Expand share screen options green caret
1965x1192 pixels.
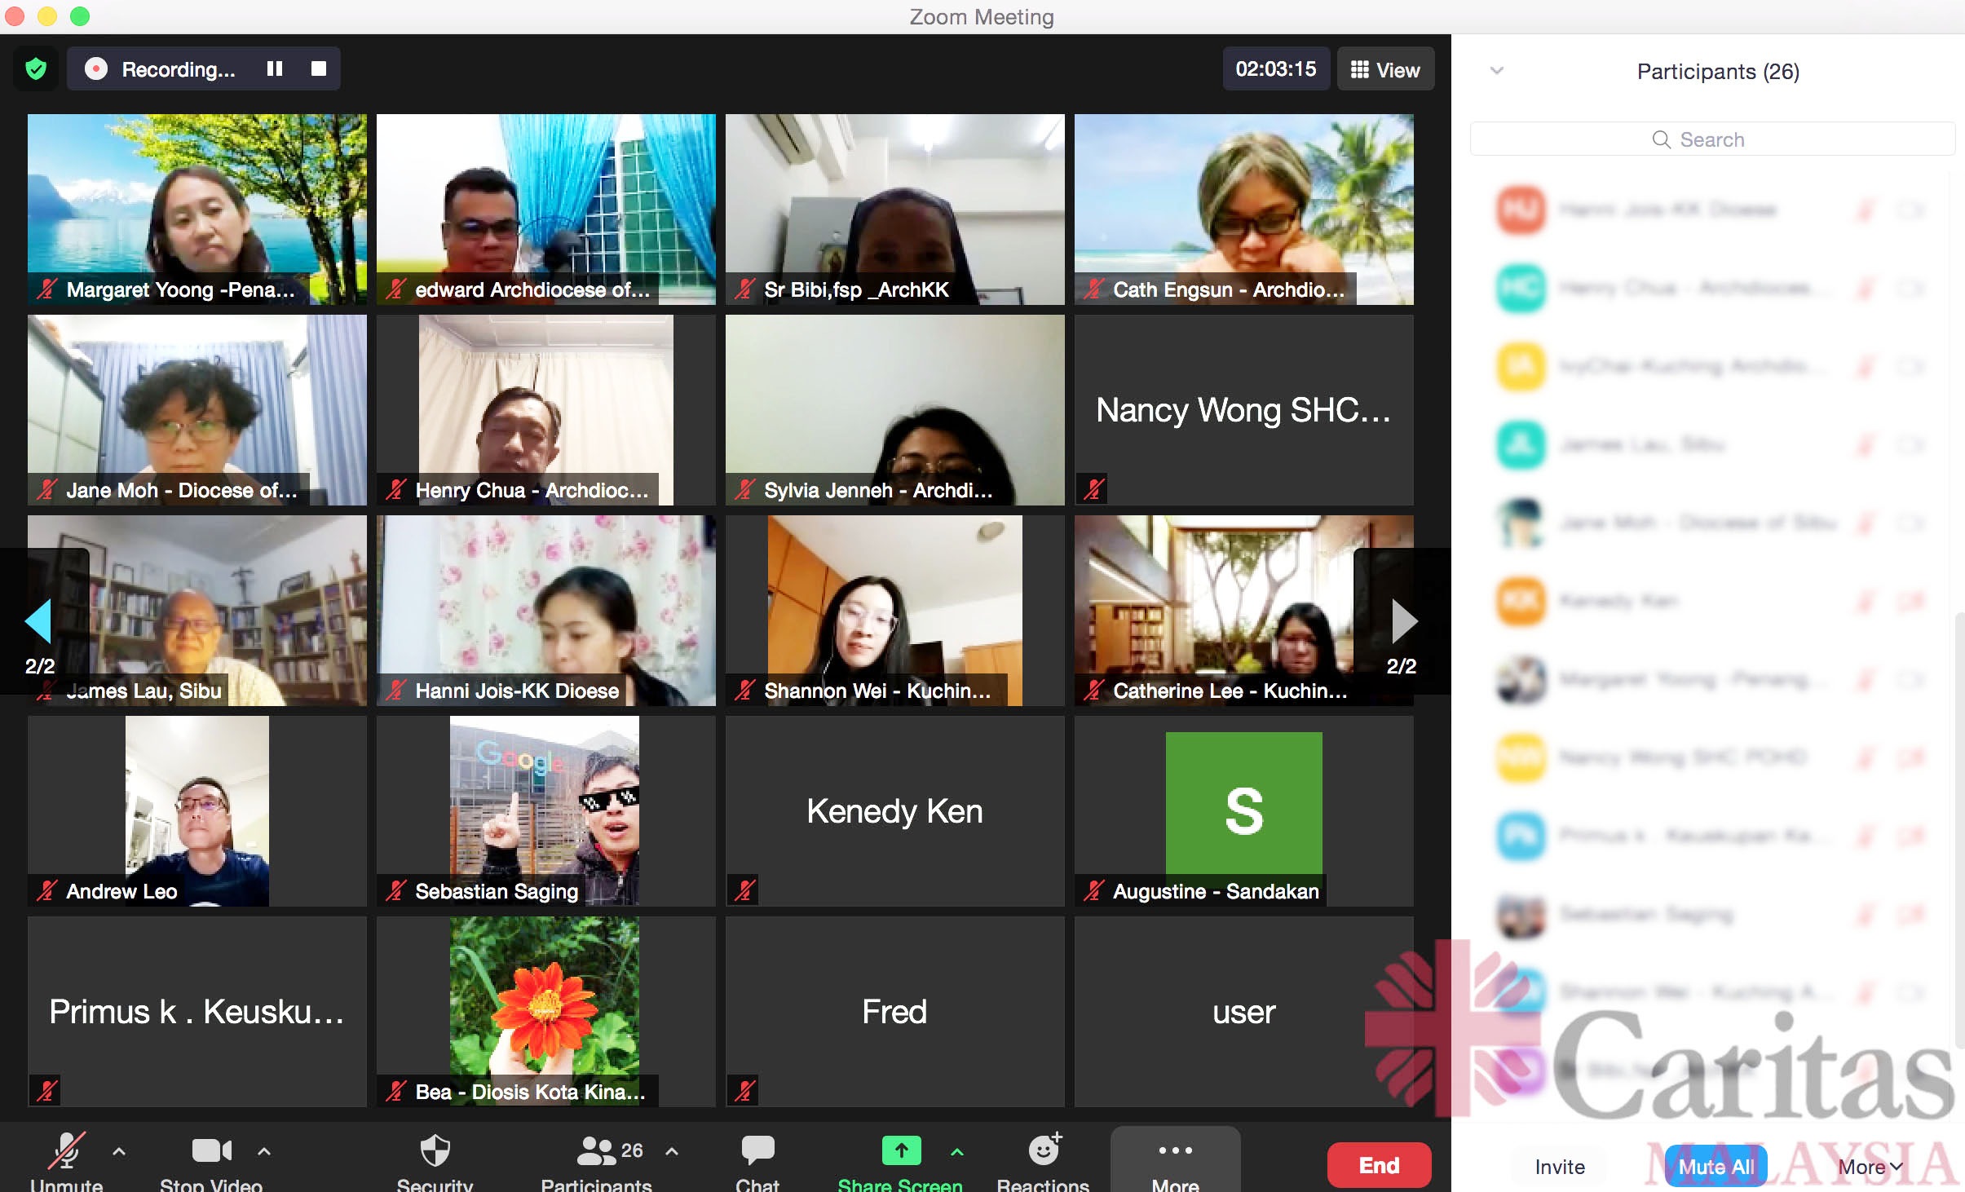[957, 1151]
